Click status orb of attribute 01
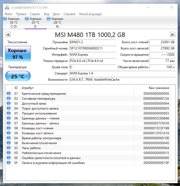 point(9,93)
